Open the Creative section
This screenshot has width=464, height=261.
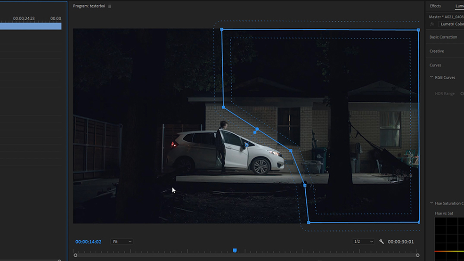click(437, 51)
